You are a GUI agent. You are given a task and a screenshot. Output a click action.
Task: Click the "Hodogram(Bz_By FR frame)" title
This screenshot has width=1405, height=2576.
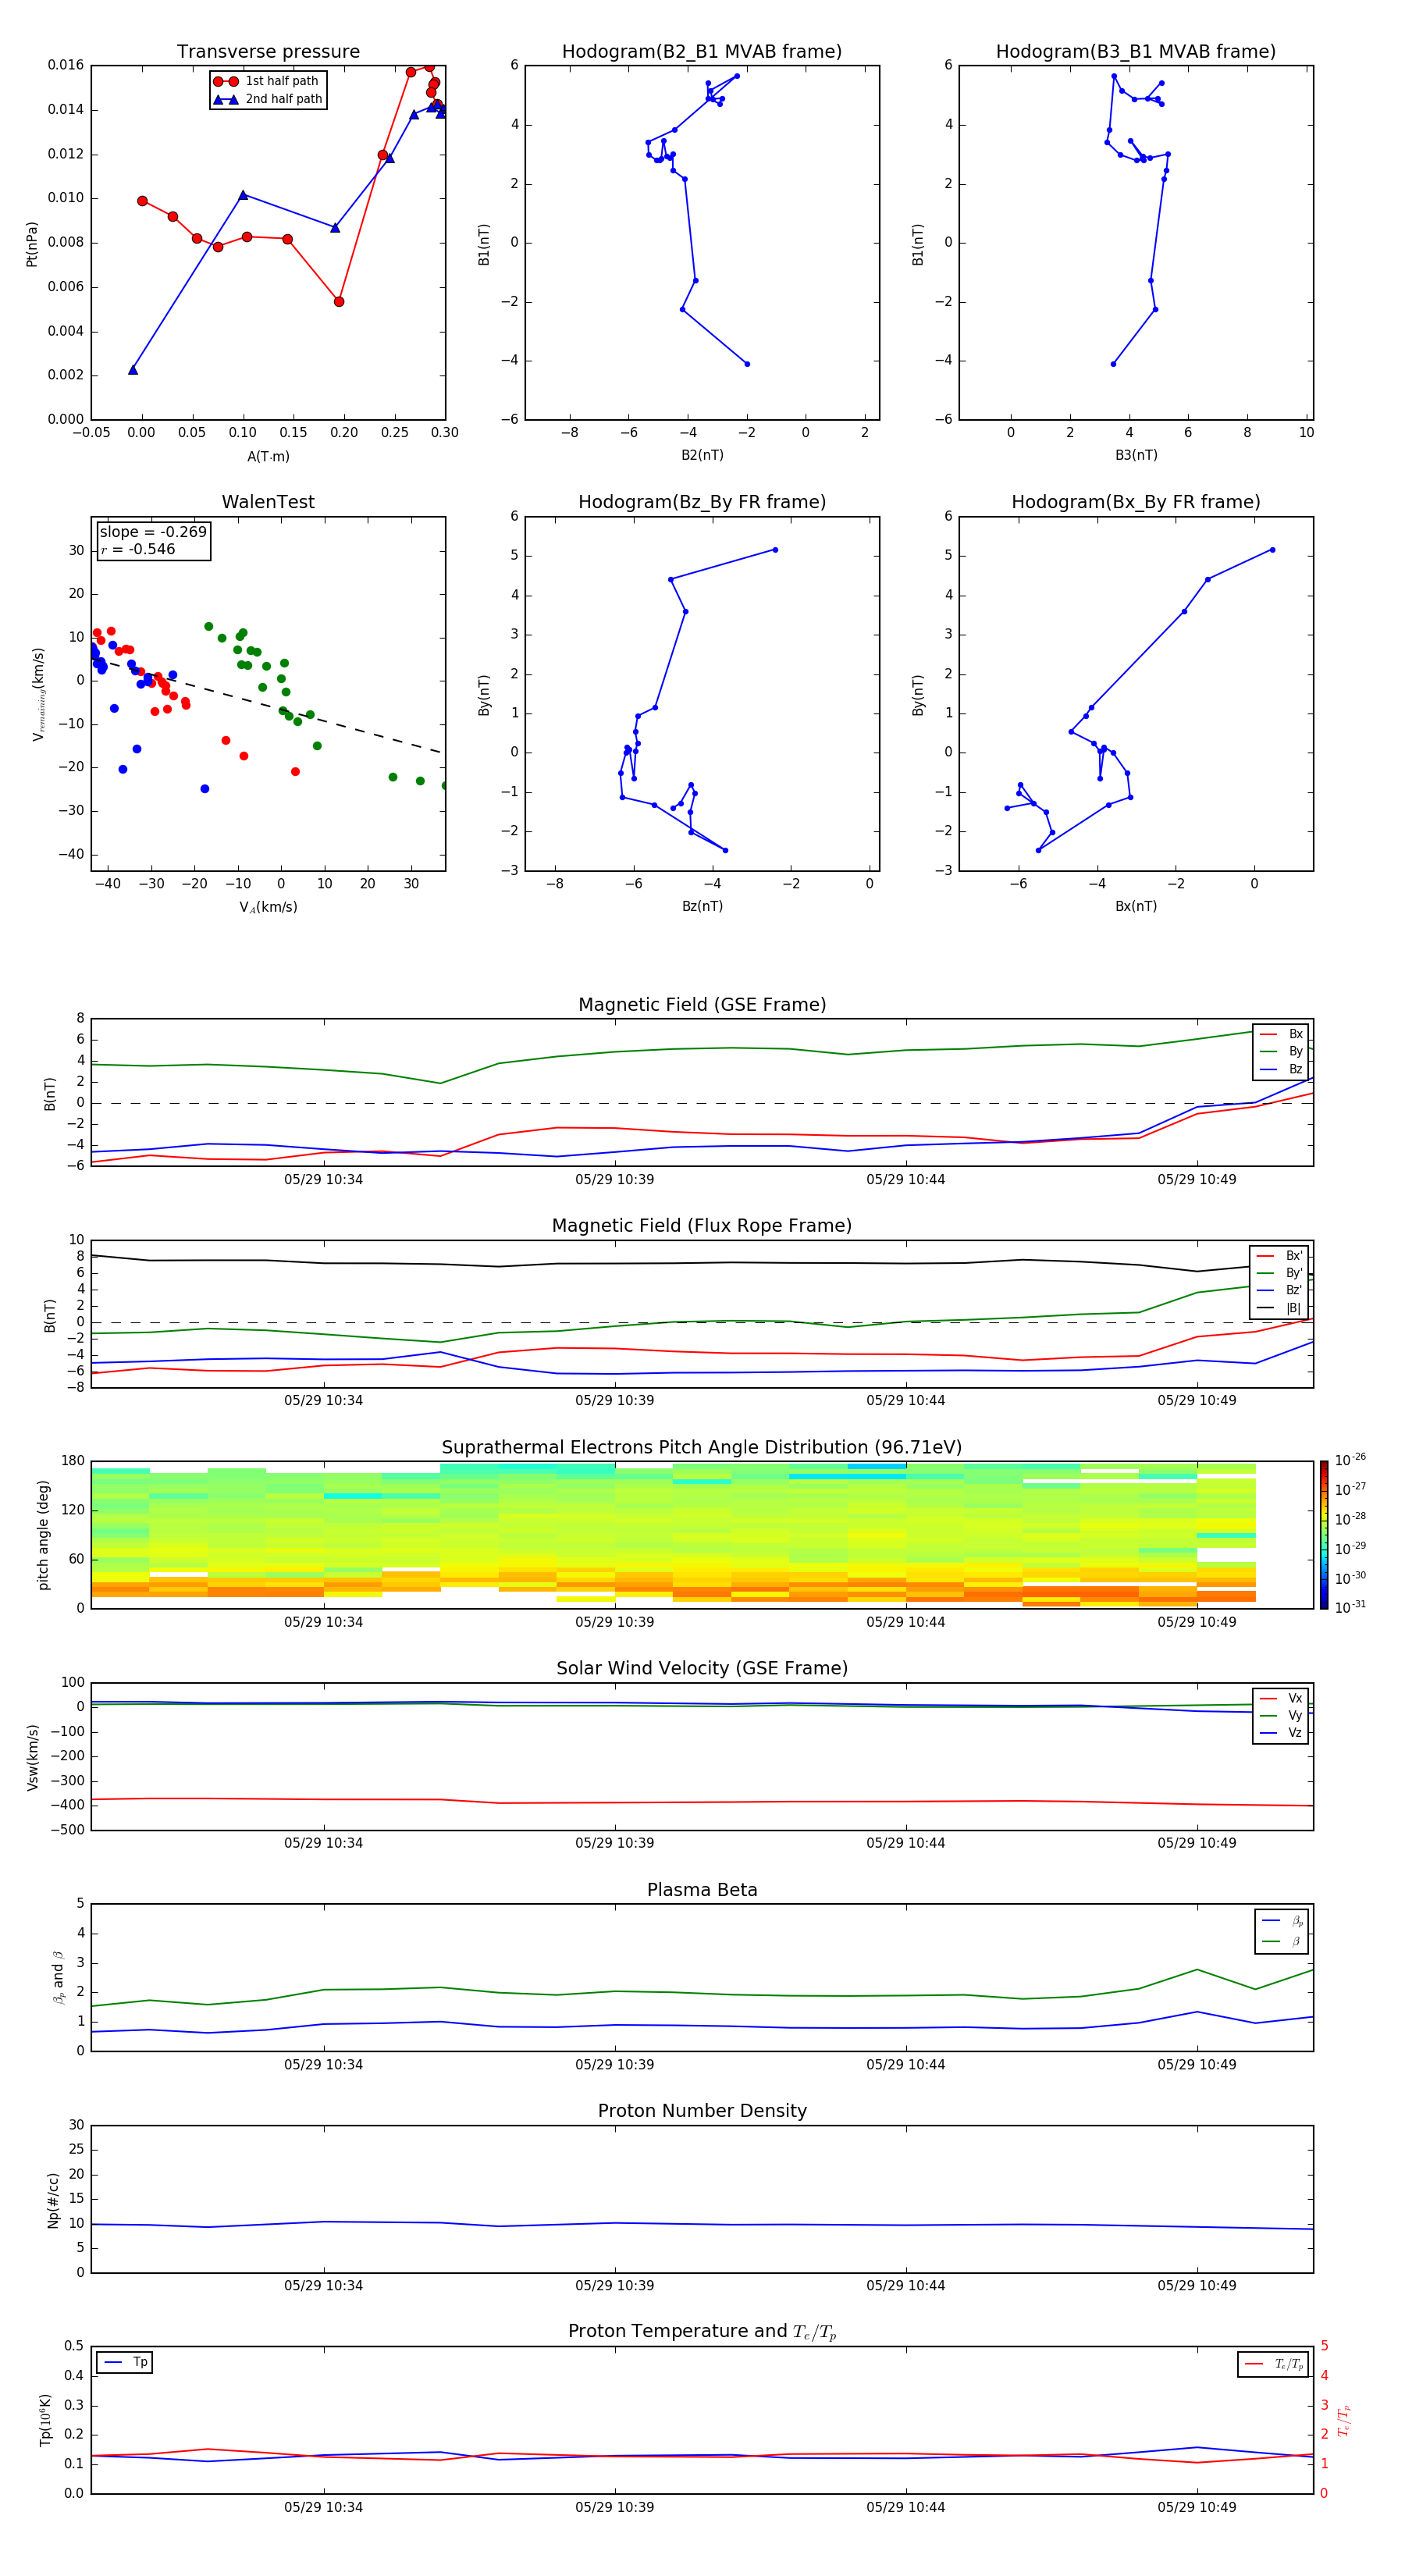pyautogui.click(x=702, y=502)
